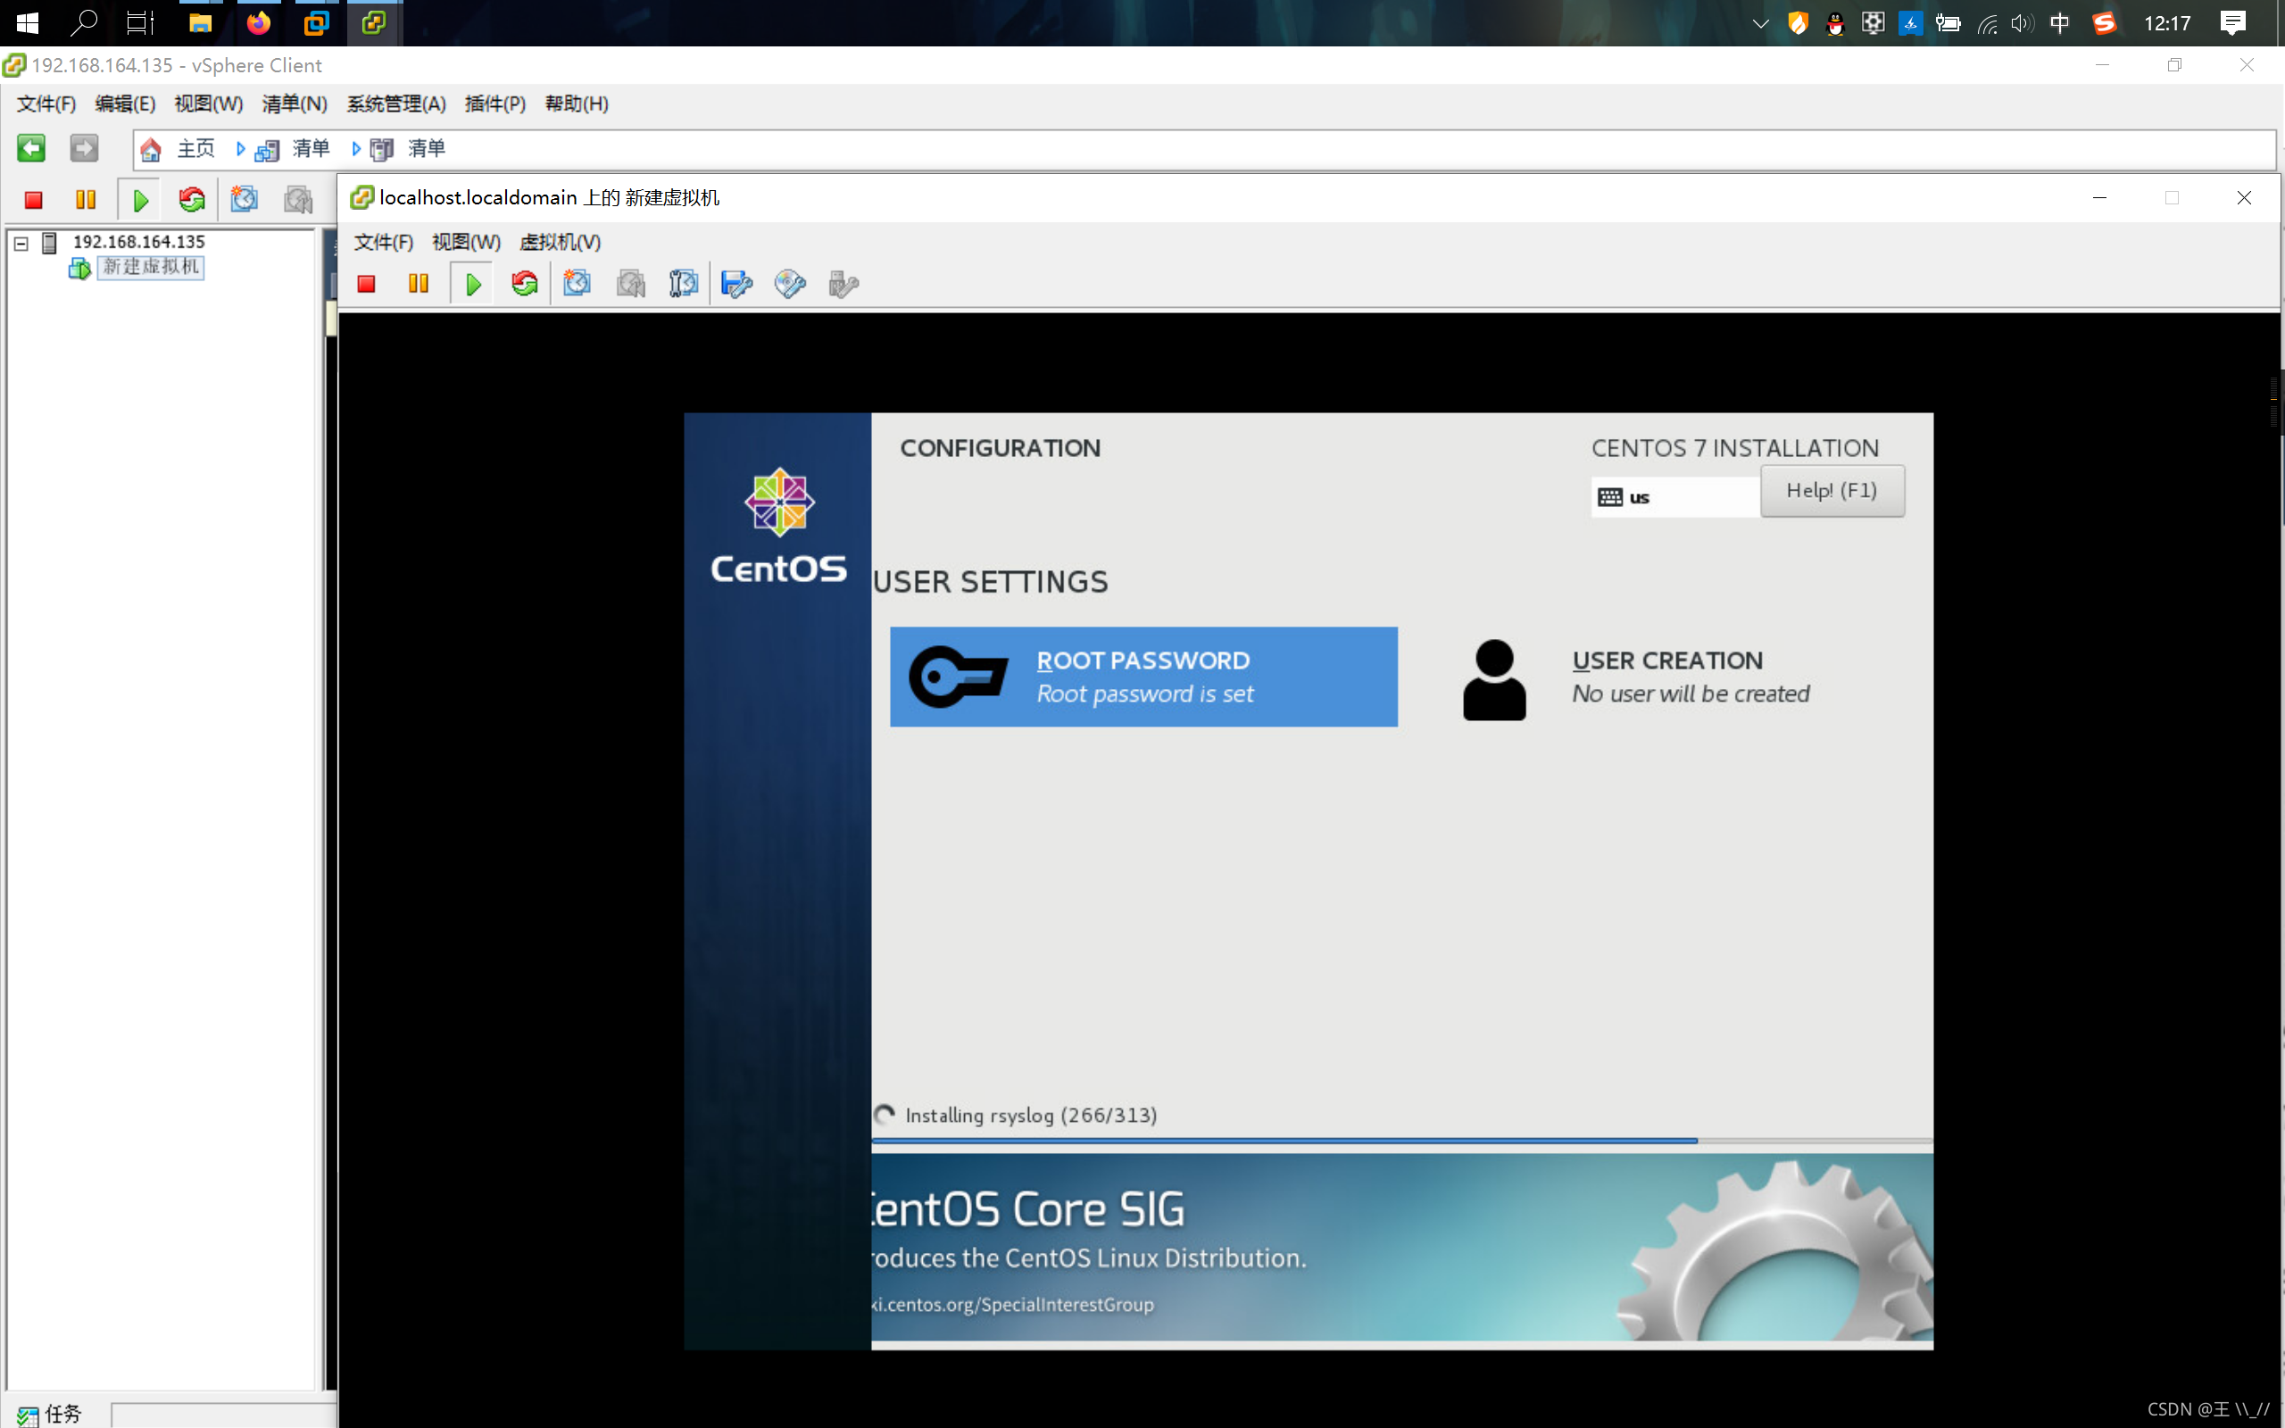Screen dimensions: 2285x1428
Task: Click the installation progress bar
Action: (1401, 1141)
